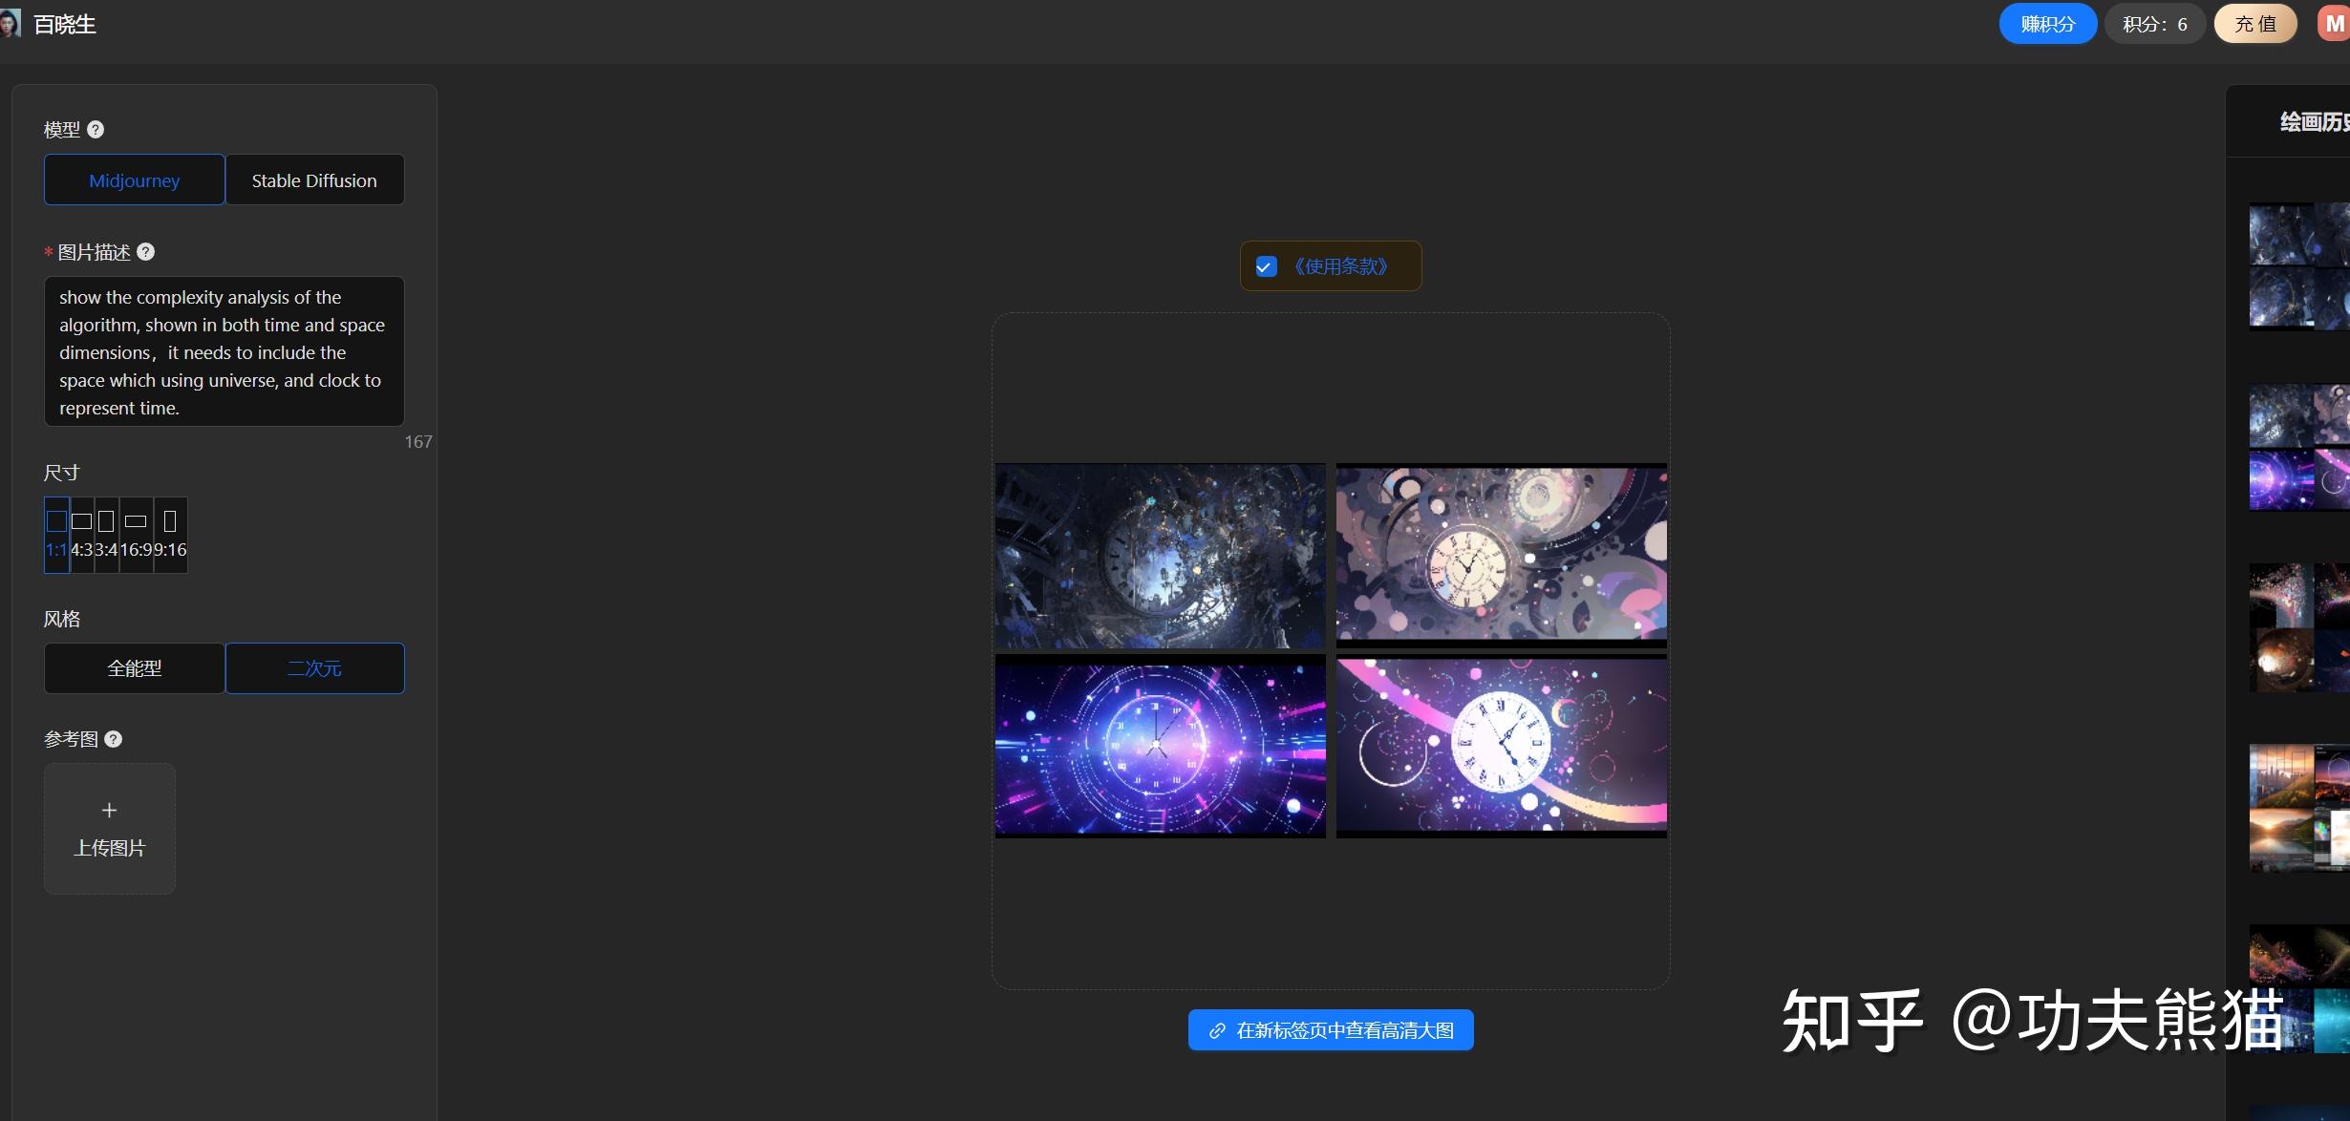This screenshot has height=1121, width=2350.
Task: Select the 全能型 style option
Action: 134,668
